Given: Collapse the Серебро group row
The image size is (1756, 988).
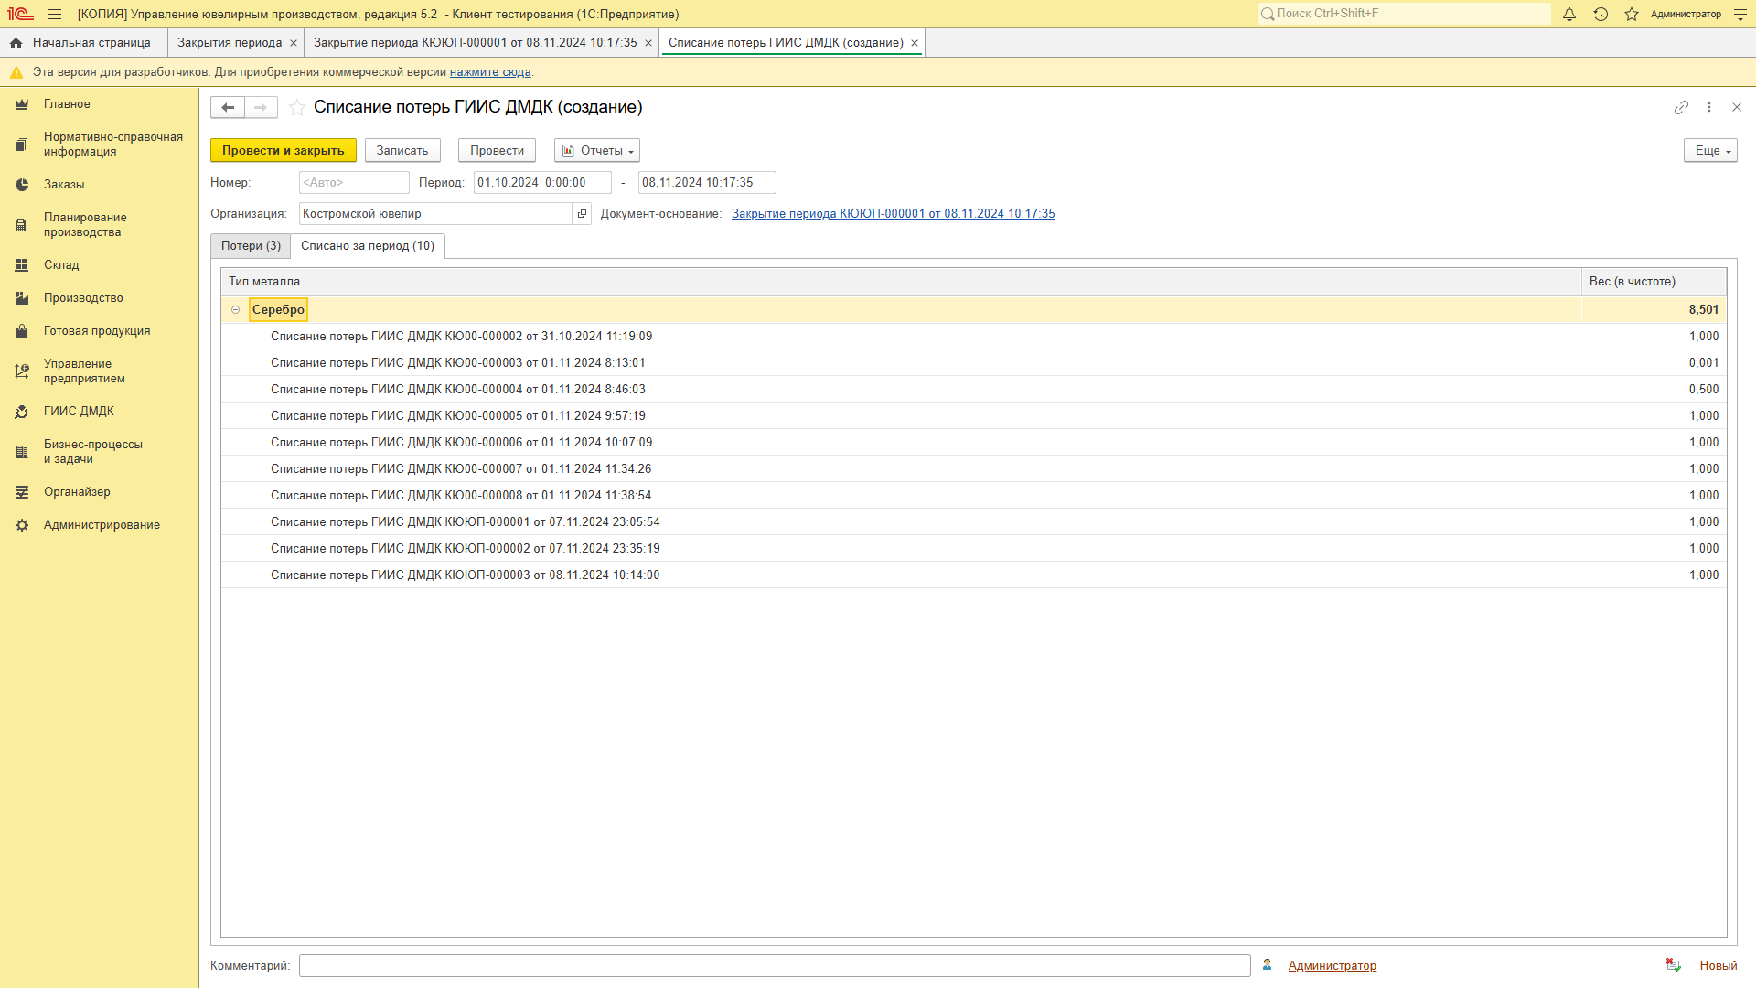Looking at the screenshot, I should tap(235, 310).
